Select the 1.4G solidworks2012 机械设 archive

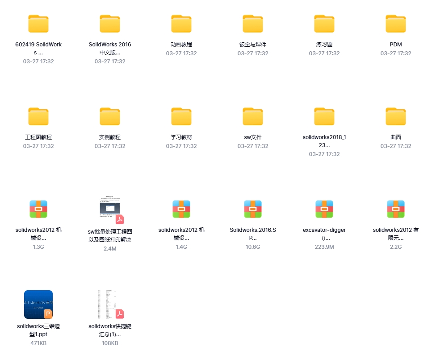point(181,209)
